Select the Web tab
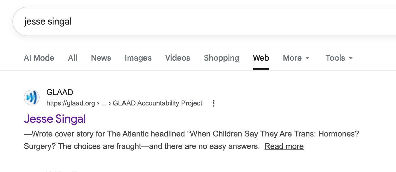Viewport: 396px width, 172px height. click(261, 58)
